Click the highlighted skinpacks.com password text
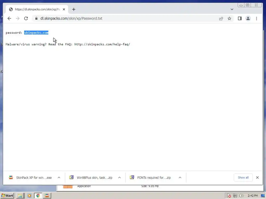The height and width of the screenshot is (199, 266). (x=36, y=33)
